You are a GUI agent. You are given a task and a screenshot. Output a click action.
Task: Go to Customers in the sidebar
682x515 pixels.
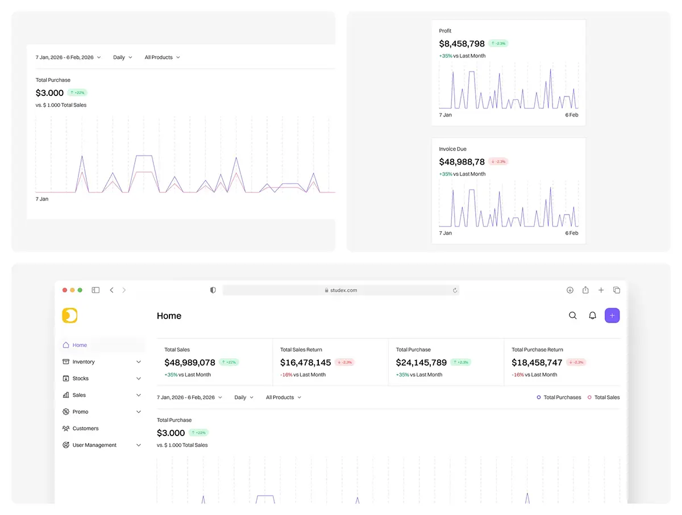85,429
